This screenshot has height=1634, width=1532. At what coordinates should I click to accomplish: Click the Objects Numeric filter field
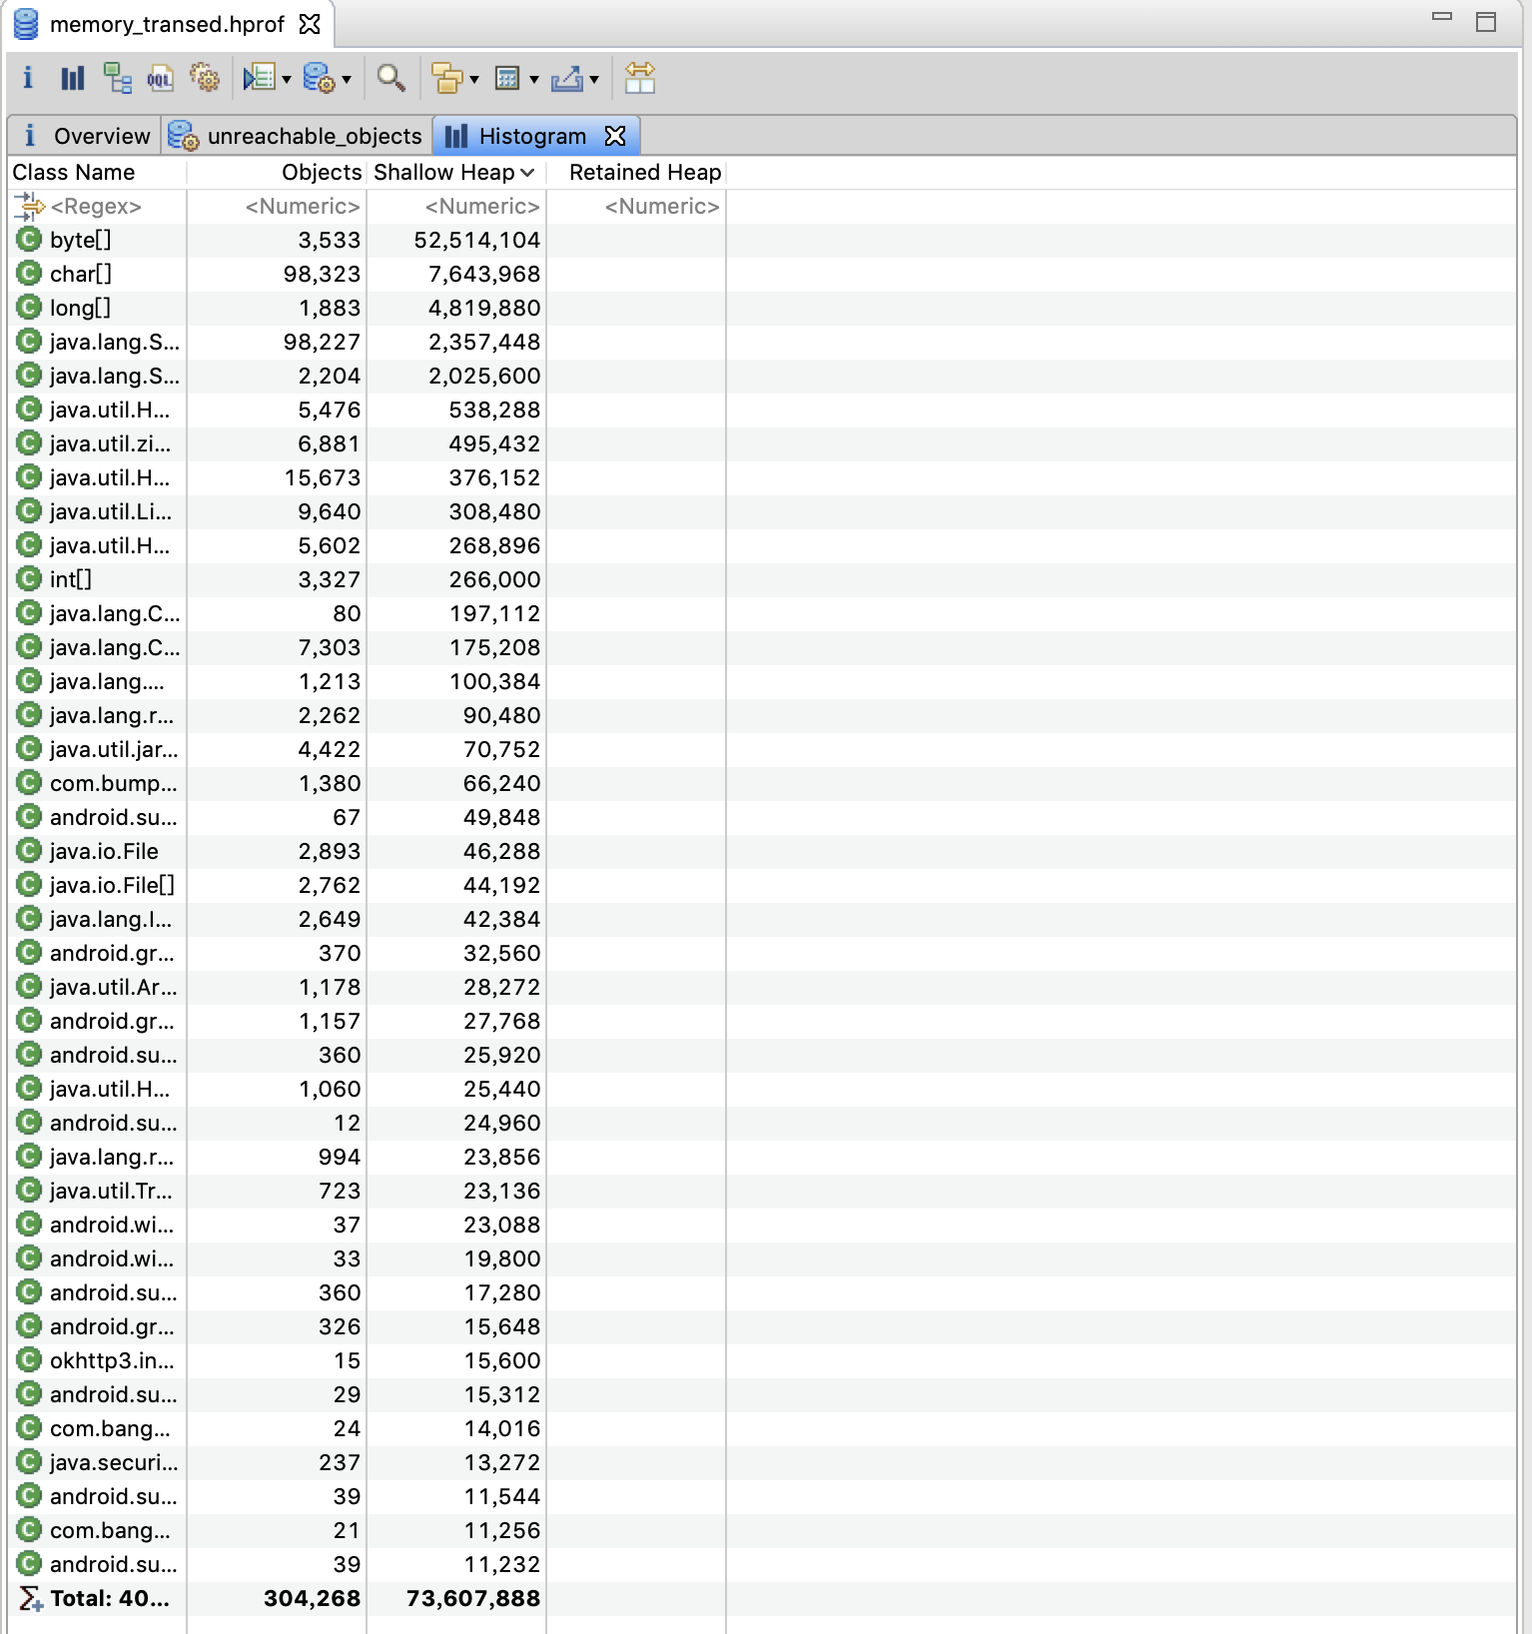click(x=277, y=206)
